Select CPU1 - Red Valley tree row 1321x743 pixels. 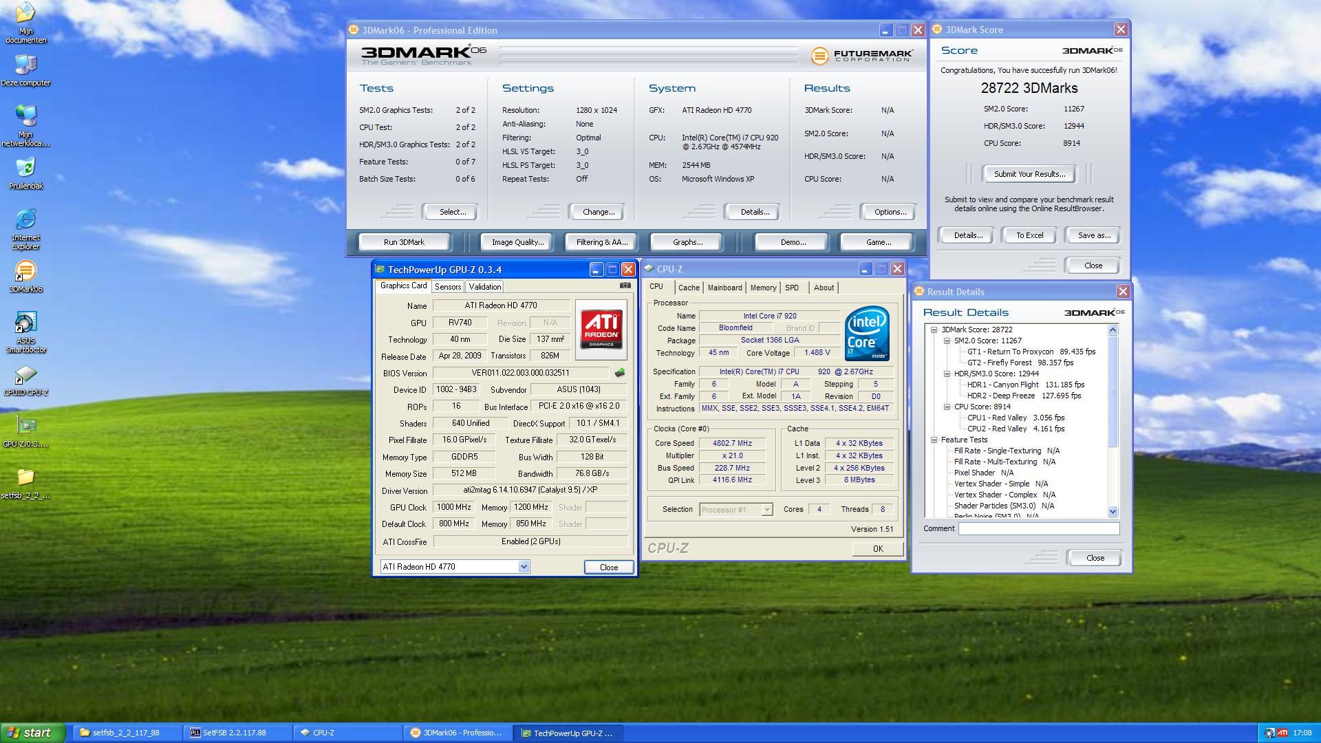[1016, 418]
